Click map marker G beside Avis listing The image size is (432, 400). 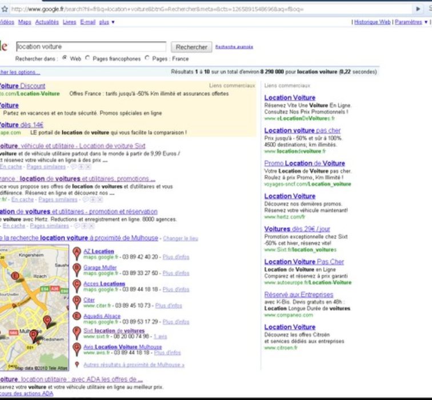(x=77, y=349)
